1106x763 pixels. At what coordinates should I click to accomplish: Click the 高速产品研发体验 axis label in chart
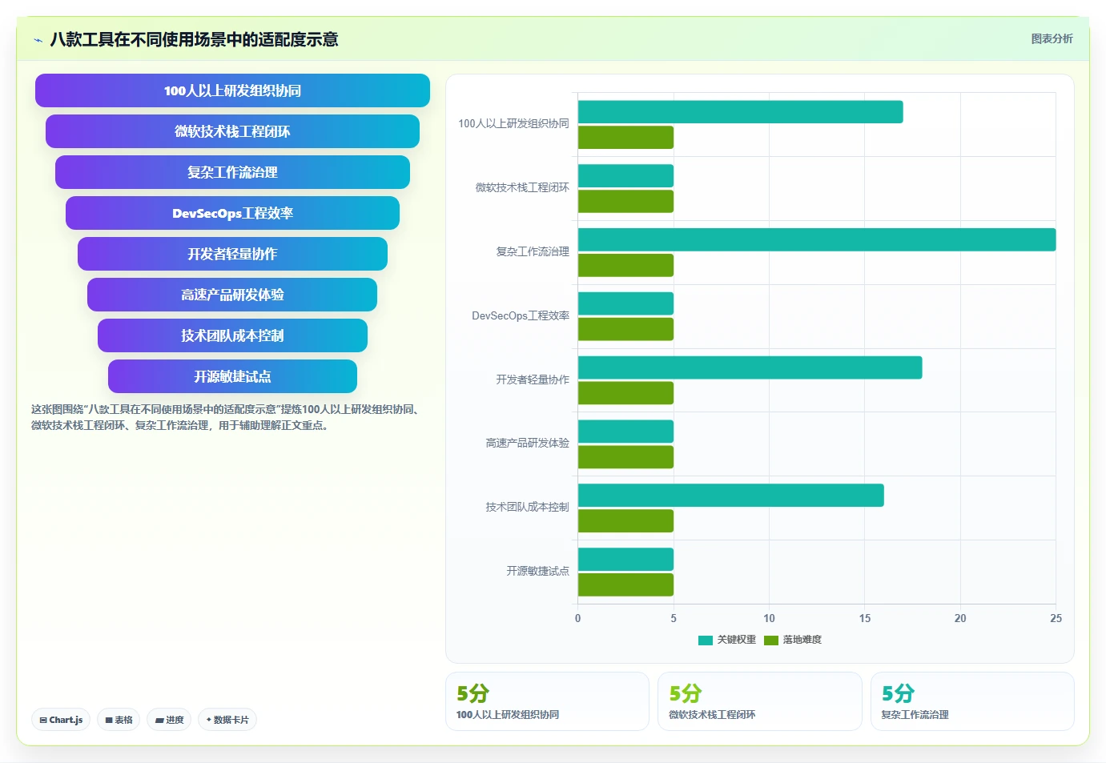tap(527, 443)
